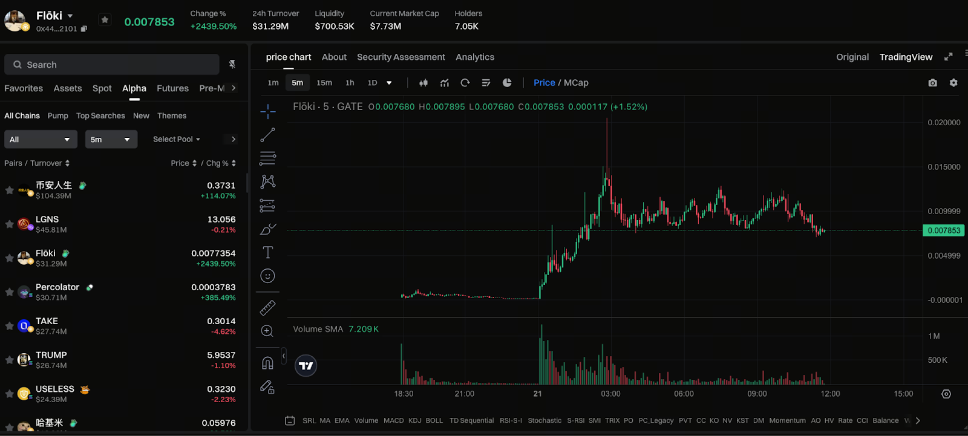
Task: Toggle favorite star for LGNS row
Action: click(x=9, y=224)
